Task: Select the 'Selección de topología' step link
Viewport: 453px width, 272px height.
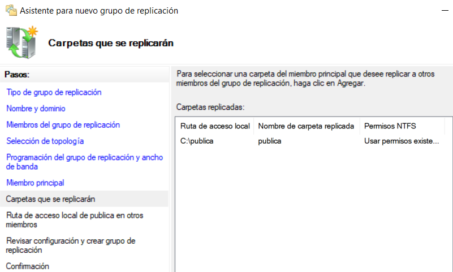Action: point(45,141)
